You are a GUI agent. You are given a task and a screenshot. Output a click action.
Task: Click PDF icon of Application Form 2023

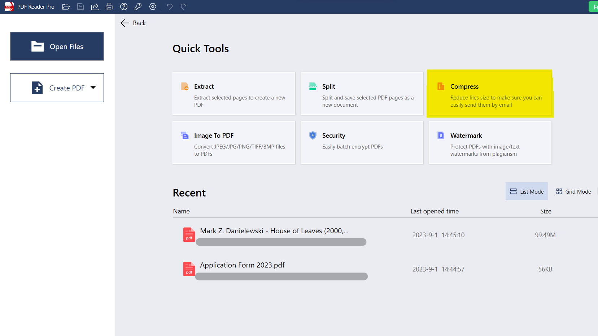(189, 269)
